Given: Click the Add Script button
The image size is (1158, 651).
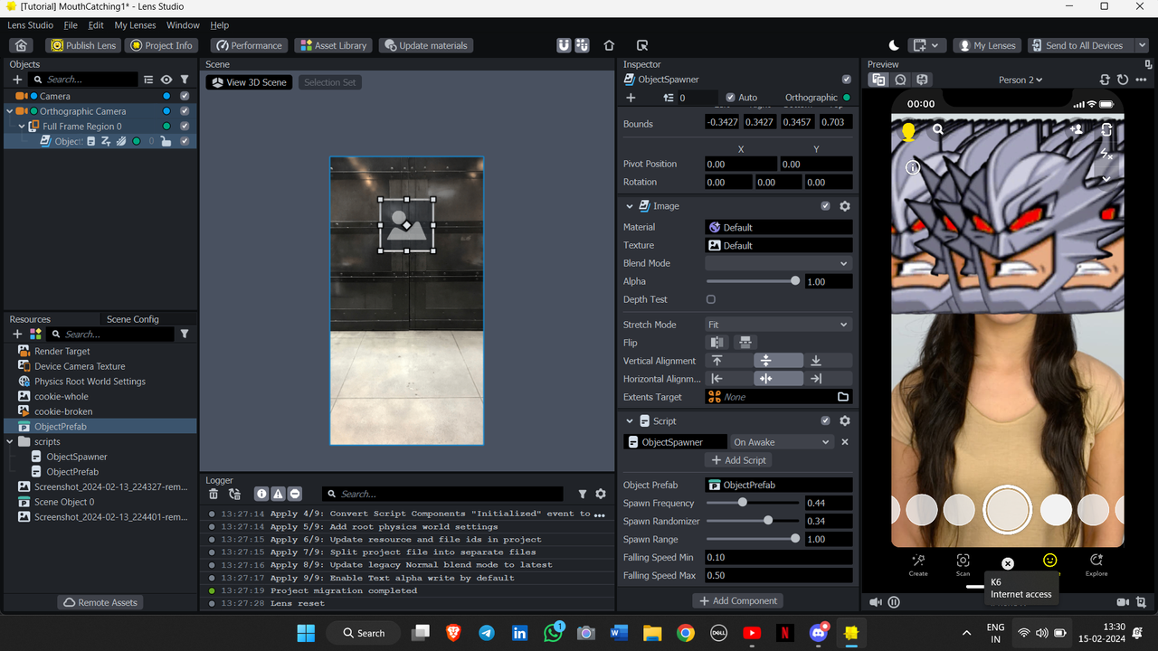Looking at the screenshot, I should (x=738, y=460).
